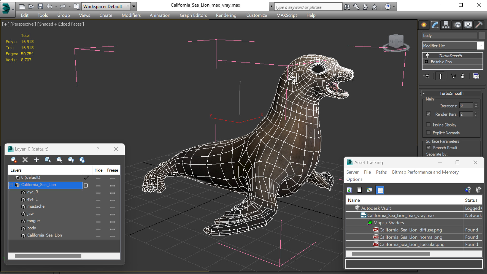Create a new layer with plus icon
The image size is (487, 274).
pyautogui.click(x=36, y=160)
